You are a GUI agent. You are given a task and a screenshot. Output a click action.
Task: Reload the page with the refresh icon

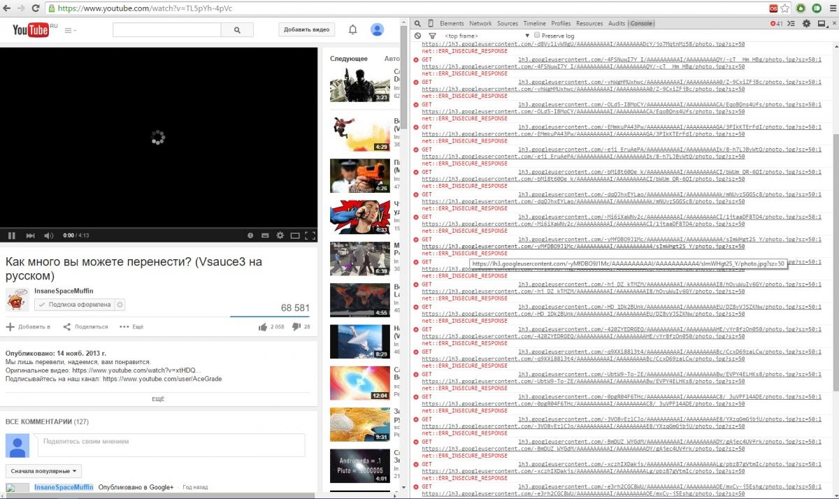click(x=36, y=8)
